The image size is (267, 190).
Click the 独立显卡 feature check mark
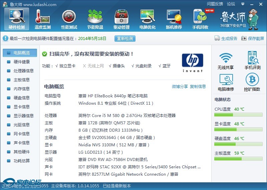[x=57, y=66]
